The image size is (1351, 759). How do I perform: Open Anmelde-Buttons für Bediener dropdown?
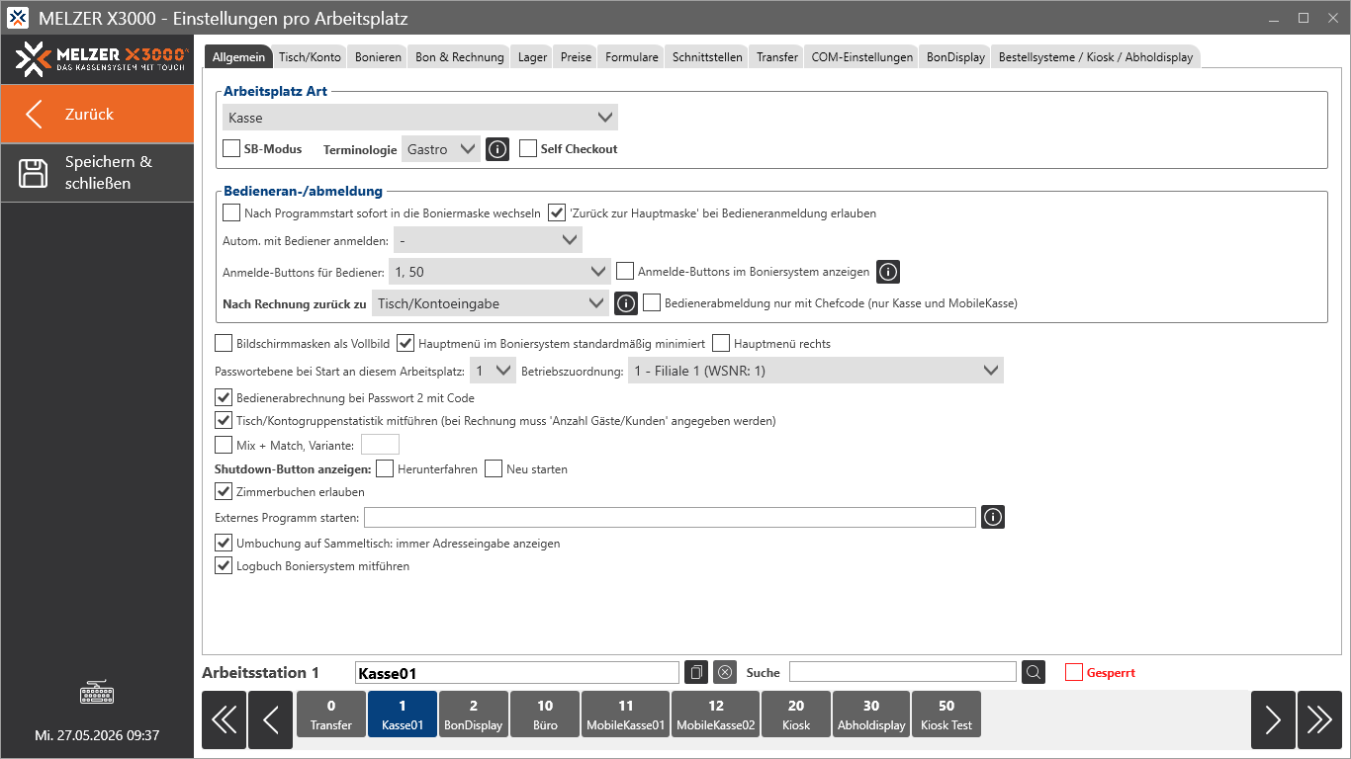click(499, 272)
